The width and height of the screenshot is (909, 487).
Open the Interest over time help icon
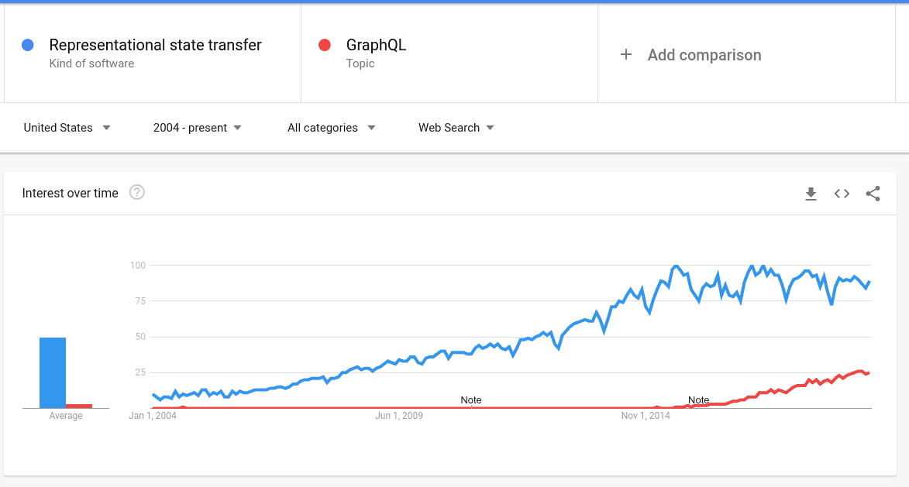(137, 192)
